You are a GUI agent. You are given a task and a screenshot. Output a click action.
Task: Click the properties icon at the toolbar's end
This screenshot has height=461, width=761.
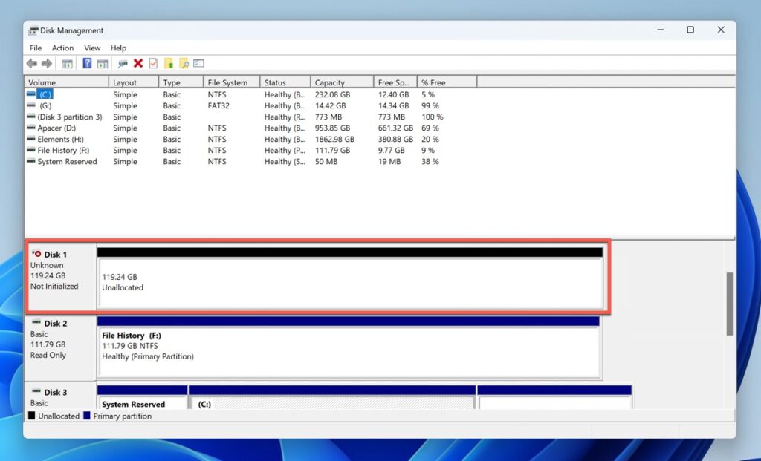tap(198, 63)
